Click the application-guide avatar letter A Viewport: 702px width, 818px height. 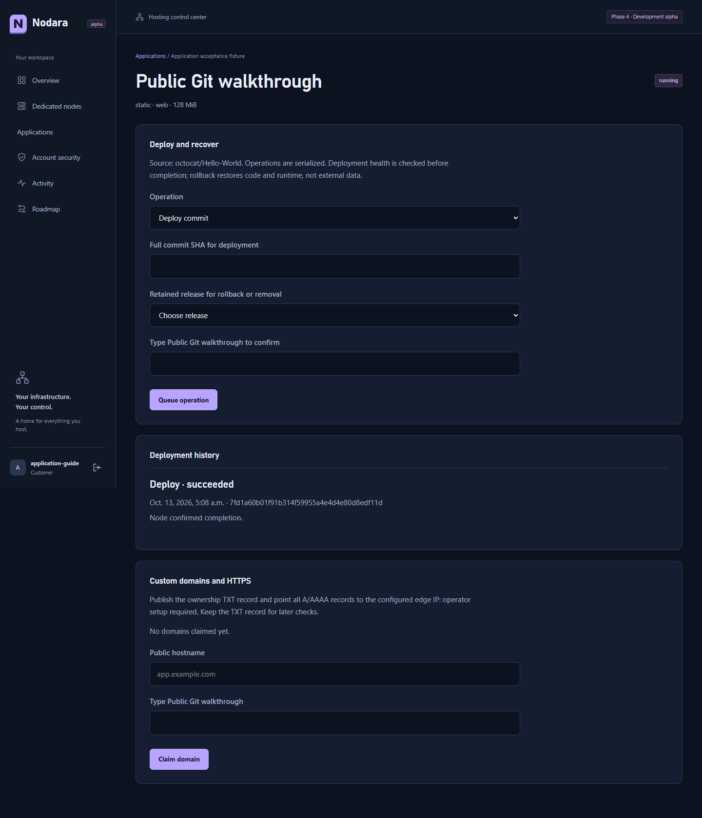tap(18, 468)
